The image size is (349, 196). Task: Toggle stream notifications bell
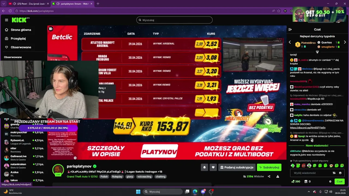(x=204, y=167)
